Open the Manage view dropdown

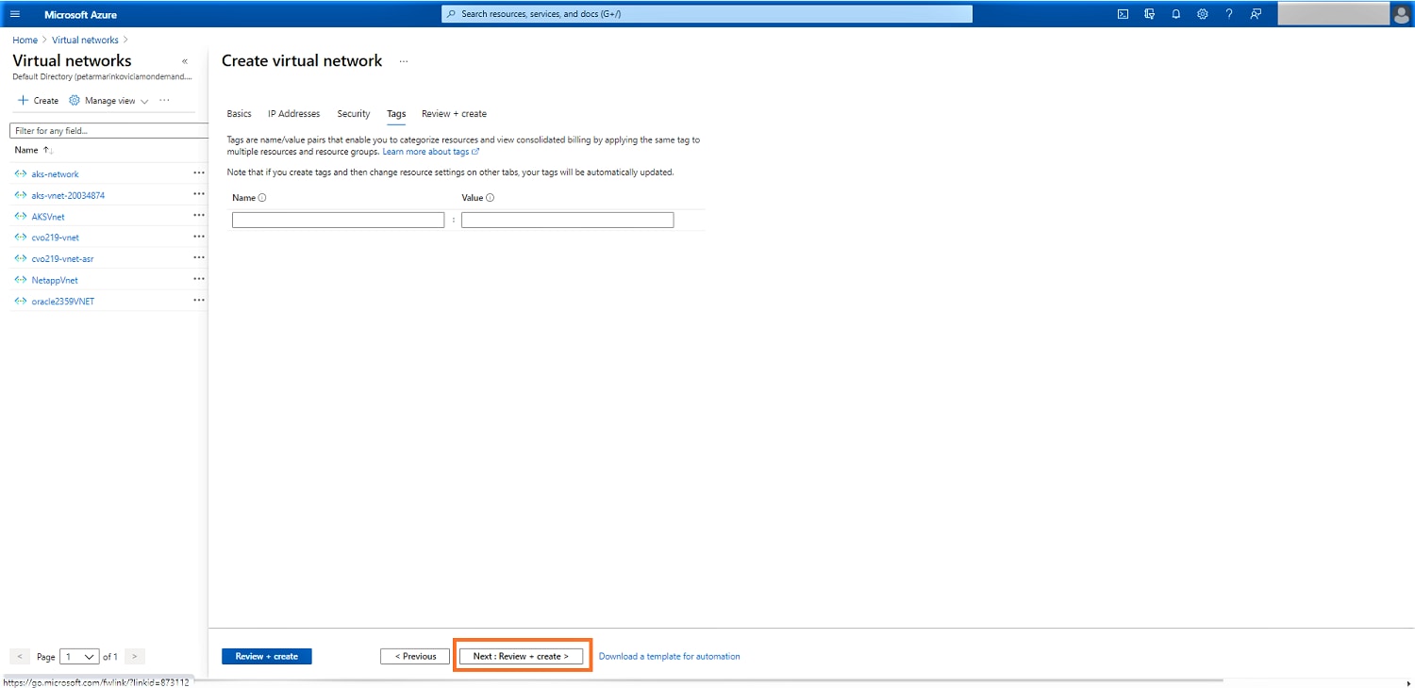tap(109, 101)
